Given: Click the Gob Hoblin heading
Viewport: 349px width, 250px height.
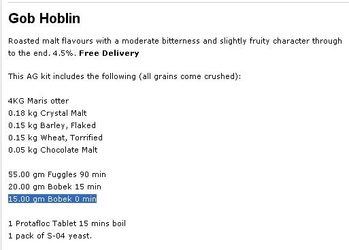Looking at the screenshot, I should pyautogui.click(x=44, y=18).
